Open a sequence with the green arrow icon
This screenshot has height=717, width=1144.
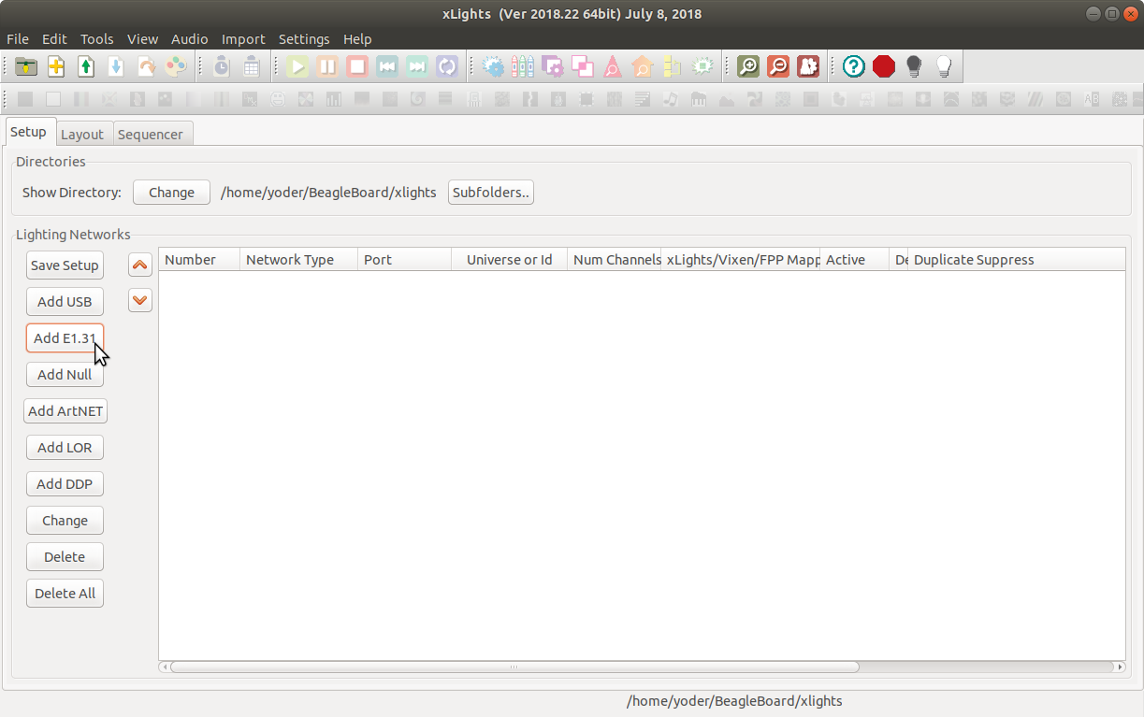(x=86, y=66)
